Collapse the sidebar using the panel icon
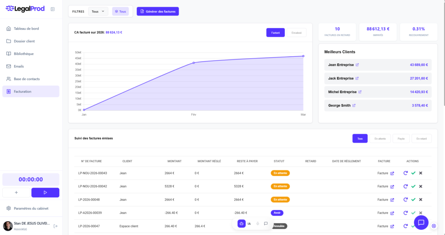 point(53,9)
